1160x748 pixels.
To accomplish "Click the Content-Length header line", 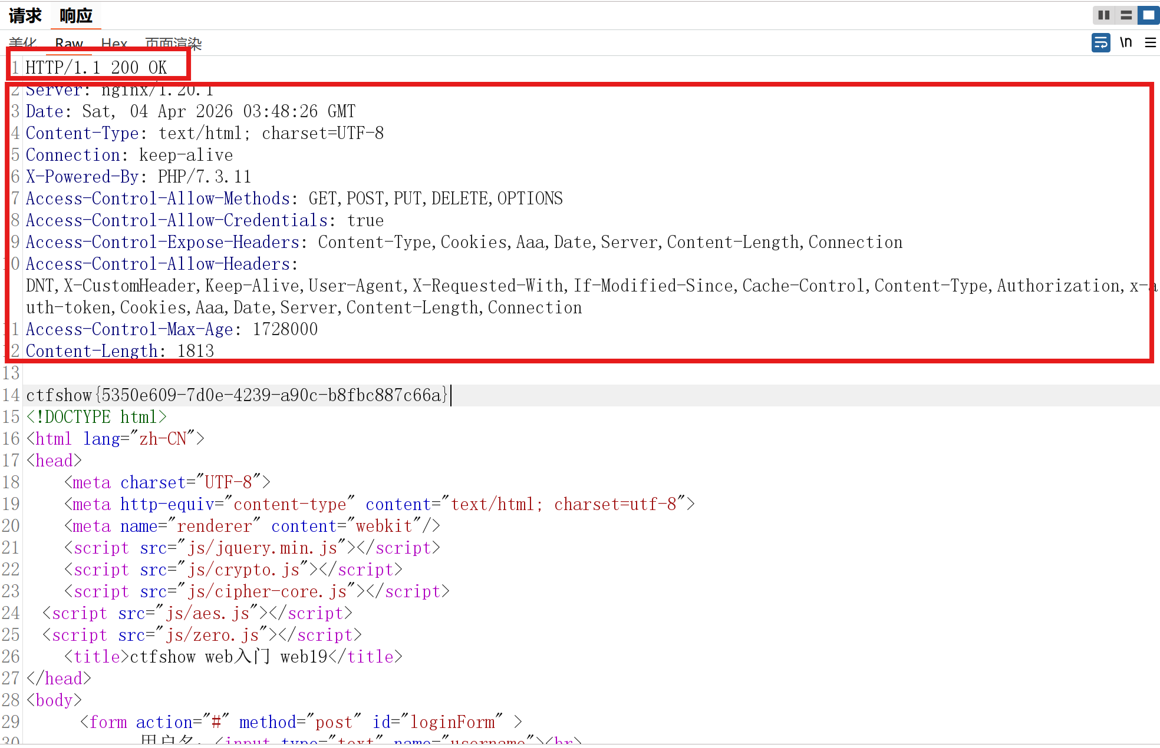I will coord(120,351).
